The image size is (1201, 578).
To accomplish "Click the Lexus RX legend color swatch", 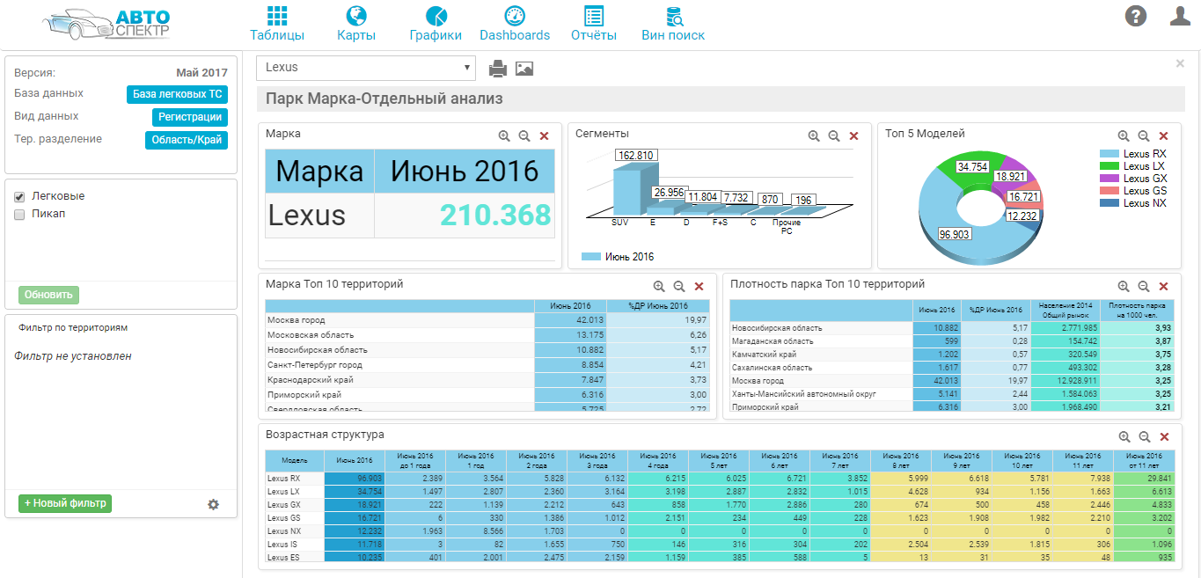I will point(1109,154).
